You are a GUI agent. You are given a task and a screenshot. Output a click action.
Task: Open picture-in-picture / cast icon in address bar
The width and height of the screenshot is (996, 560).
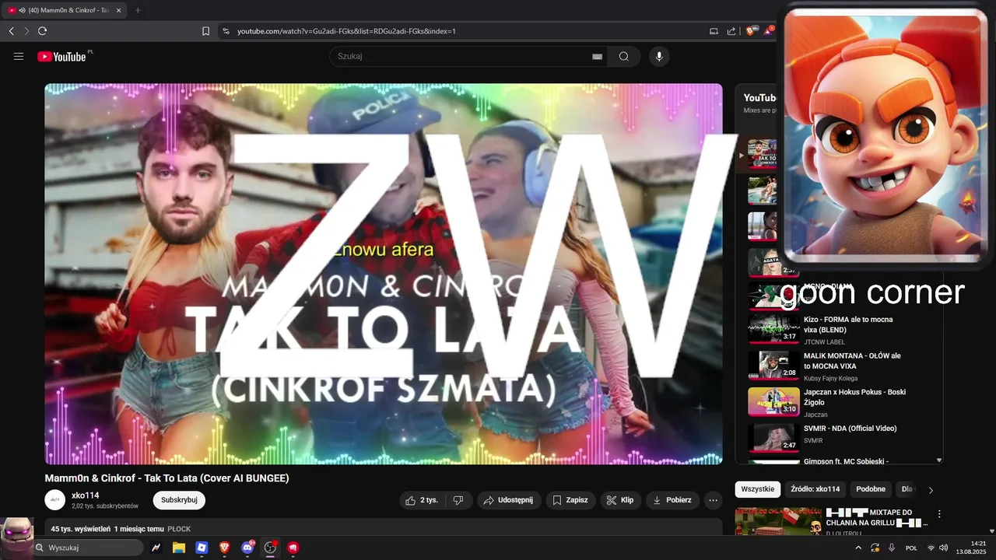(x=714, y=31)
